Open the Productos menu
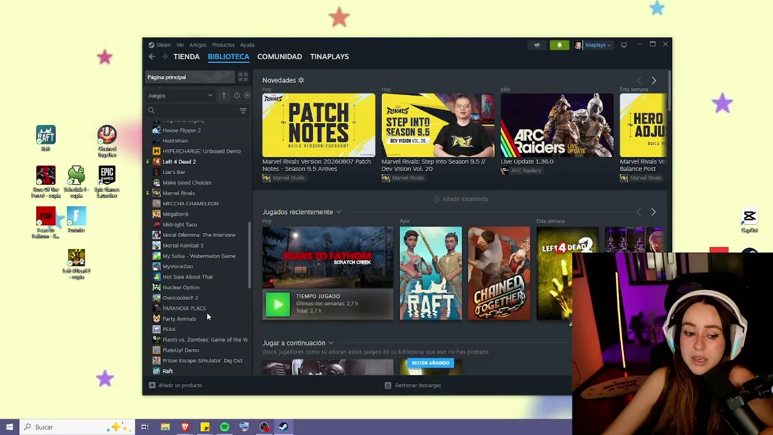Screen dimensions: 773x435 [223, 45]
